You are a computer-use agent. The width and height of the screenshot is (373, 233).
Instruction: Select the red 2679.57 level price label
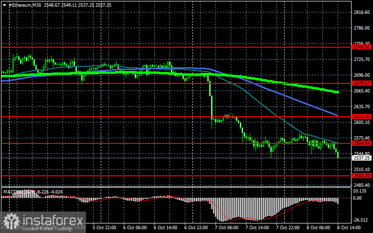(362, 83)
